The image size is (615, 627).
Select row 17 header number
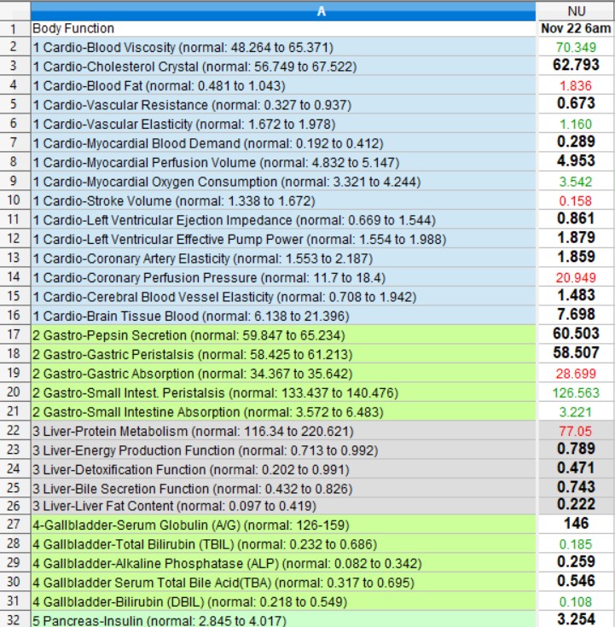pos(14,334)
